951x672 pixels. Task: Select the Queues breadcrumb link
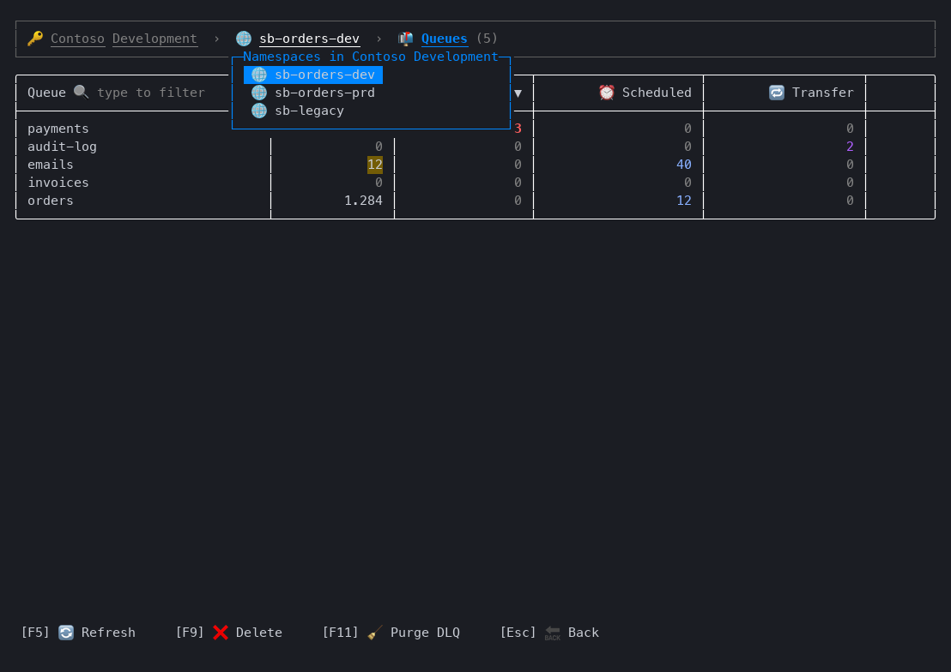[445, 39]
